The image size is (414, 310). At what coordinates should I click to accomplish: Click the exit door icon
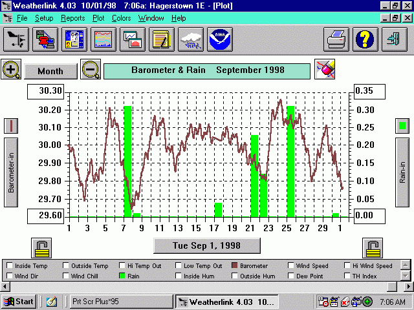pyautogui.click(x=395, y=39)
